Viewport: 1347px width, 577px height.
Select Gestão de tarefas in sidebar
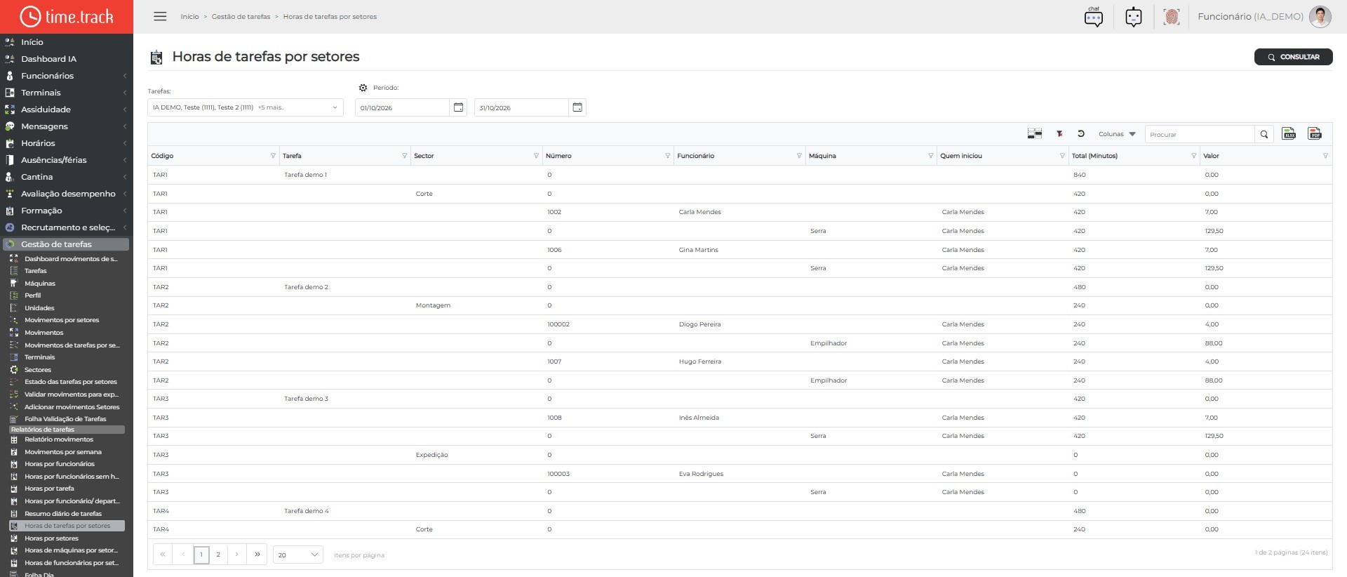click(x=66, y=244)
